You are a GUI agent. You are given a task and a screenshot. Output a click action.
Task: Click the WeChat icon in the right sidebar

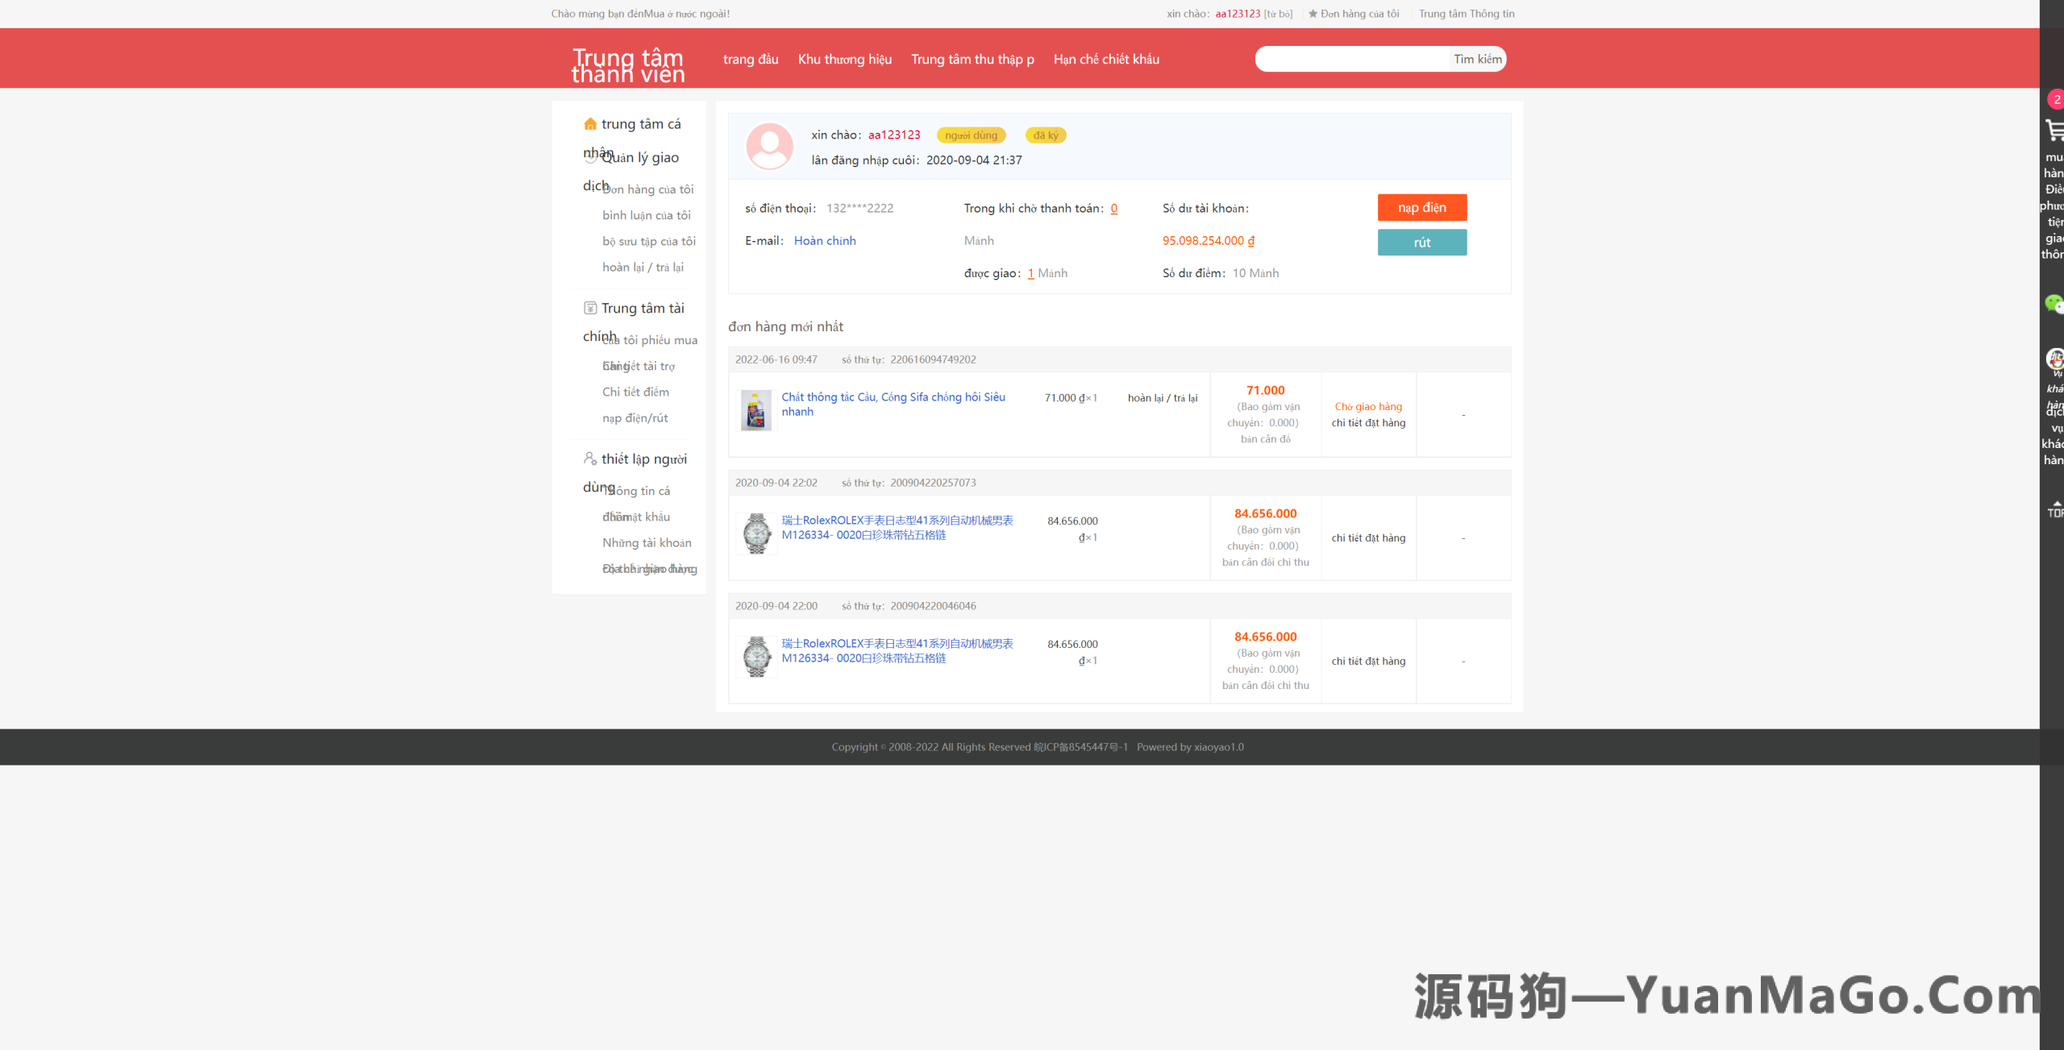[2057, 305]
